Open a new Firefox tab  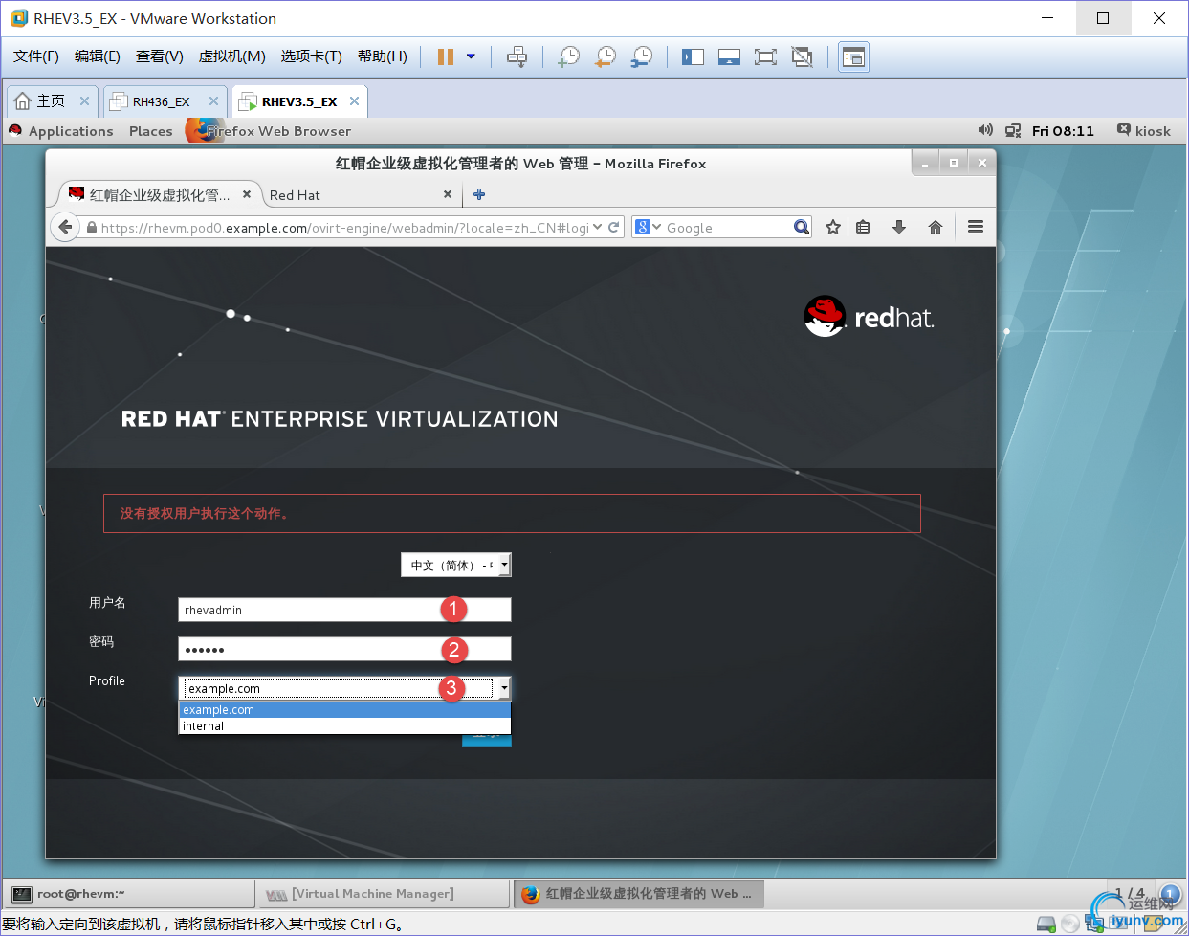click(x=479, y=194)
